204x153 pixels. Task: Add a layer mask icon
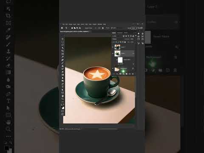[x=120, y=74]
